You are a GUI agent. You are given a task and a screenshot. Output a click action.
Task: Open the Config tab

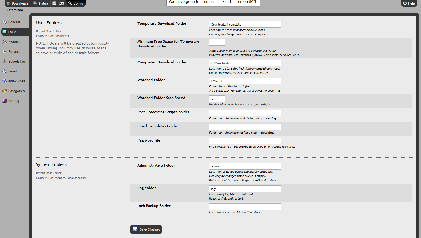76,3
